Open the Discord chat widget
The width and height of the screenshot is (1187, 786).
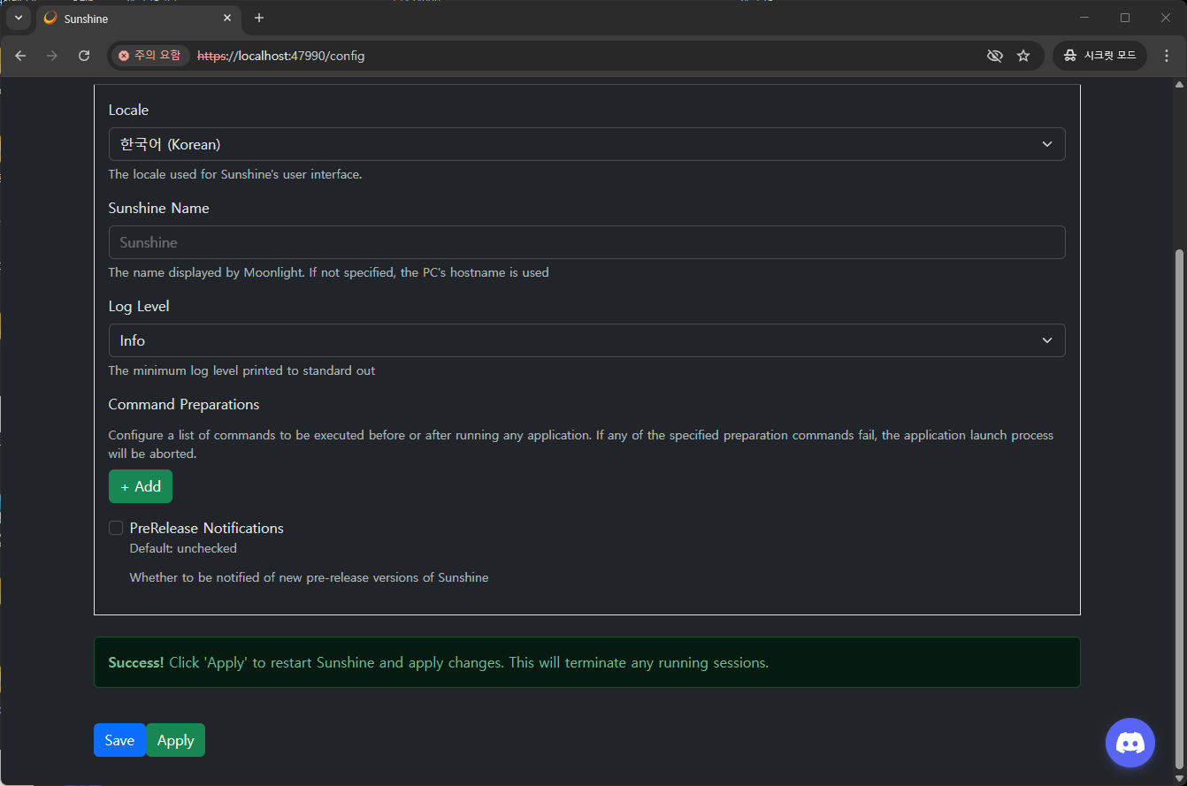(1130, 743)
